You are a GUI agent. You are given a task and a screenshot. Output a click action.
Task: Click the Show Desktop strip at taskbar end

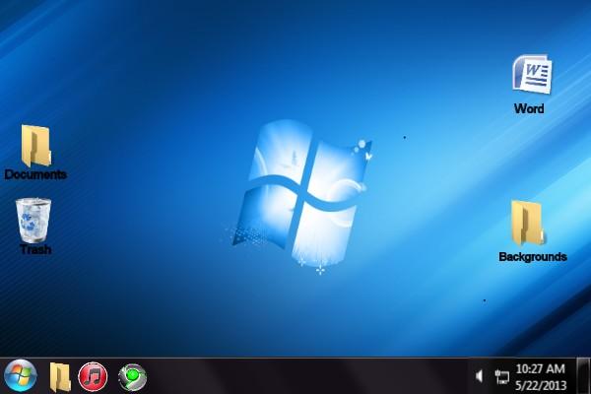pyautogui.click(x=586, y=376)
